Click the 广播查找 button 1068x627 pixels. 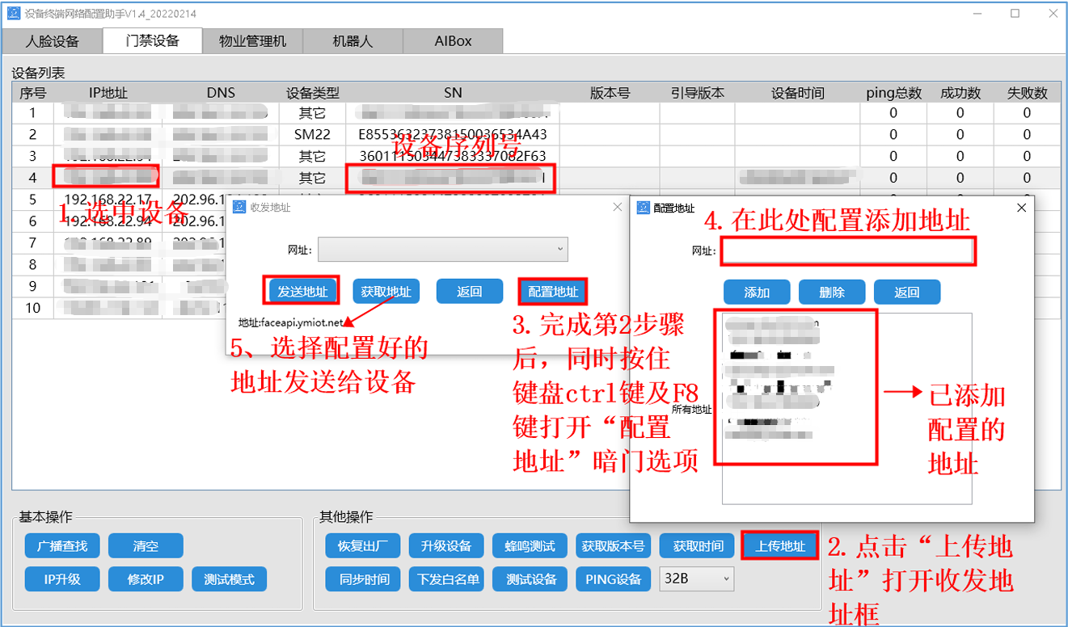click(62, 546)
